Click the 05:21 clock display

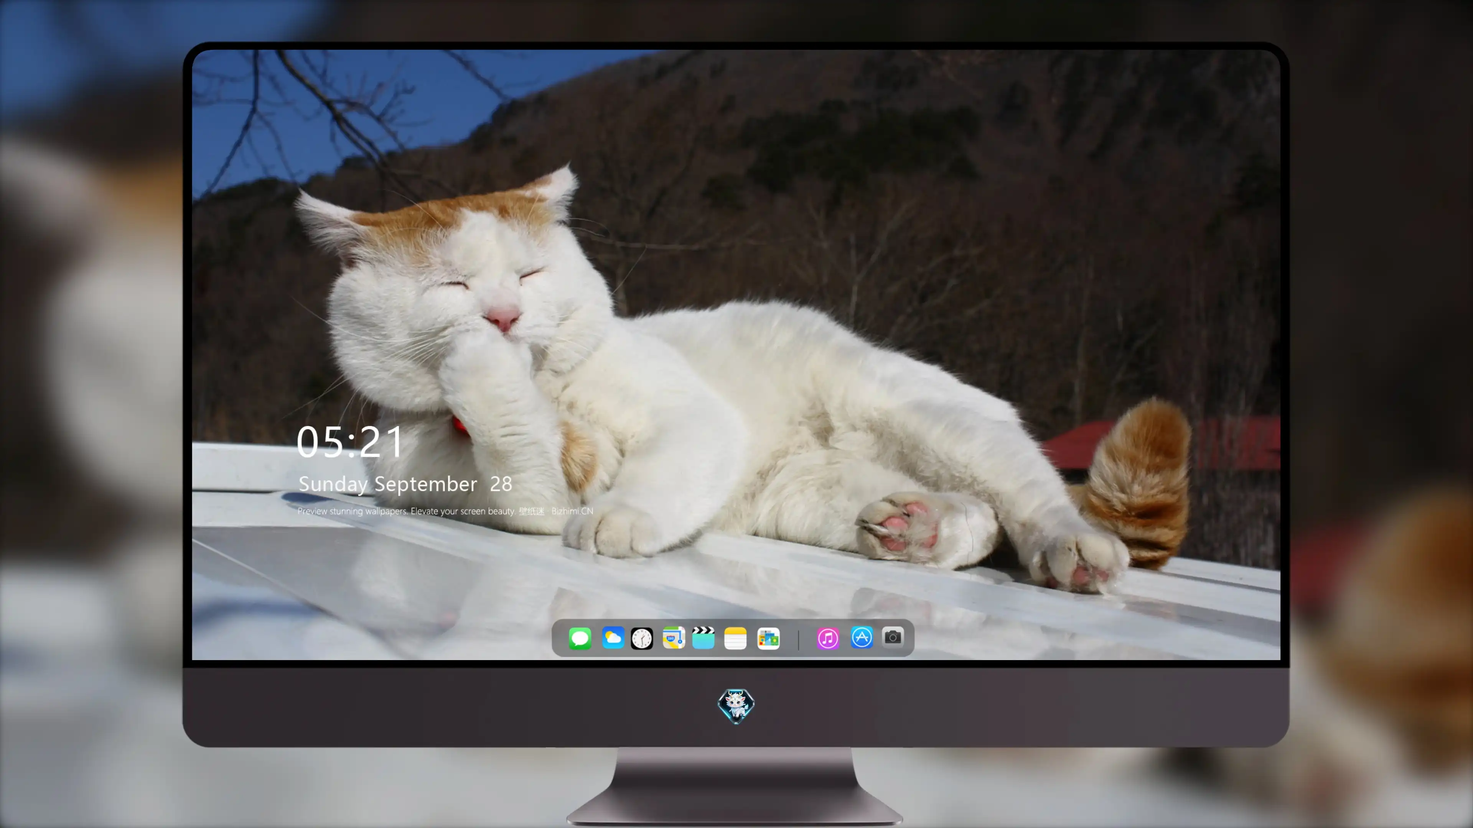(350, 442)
